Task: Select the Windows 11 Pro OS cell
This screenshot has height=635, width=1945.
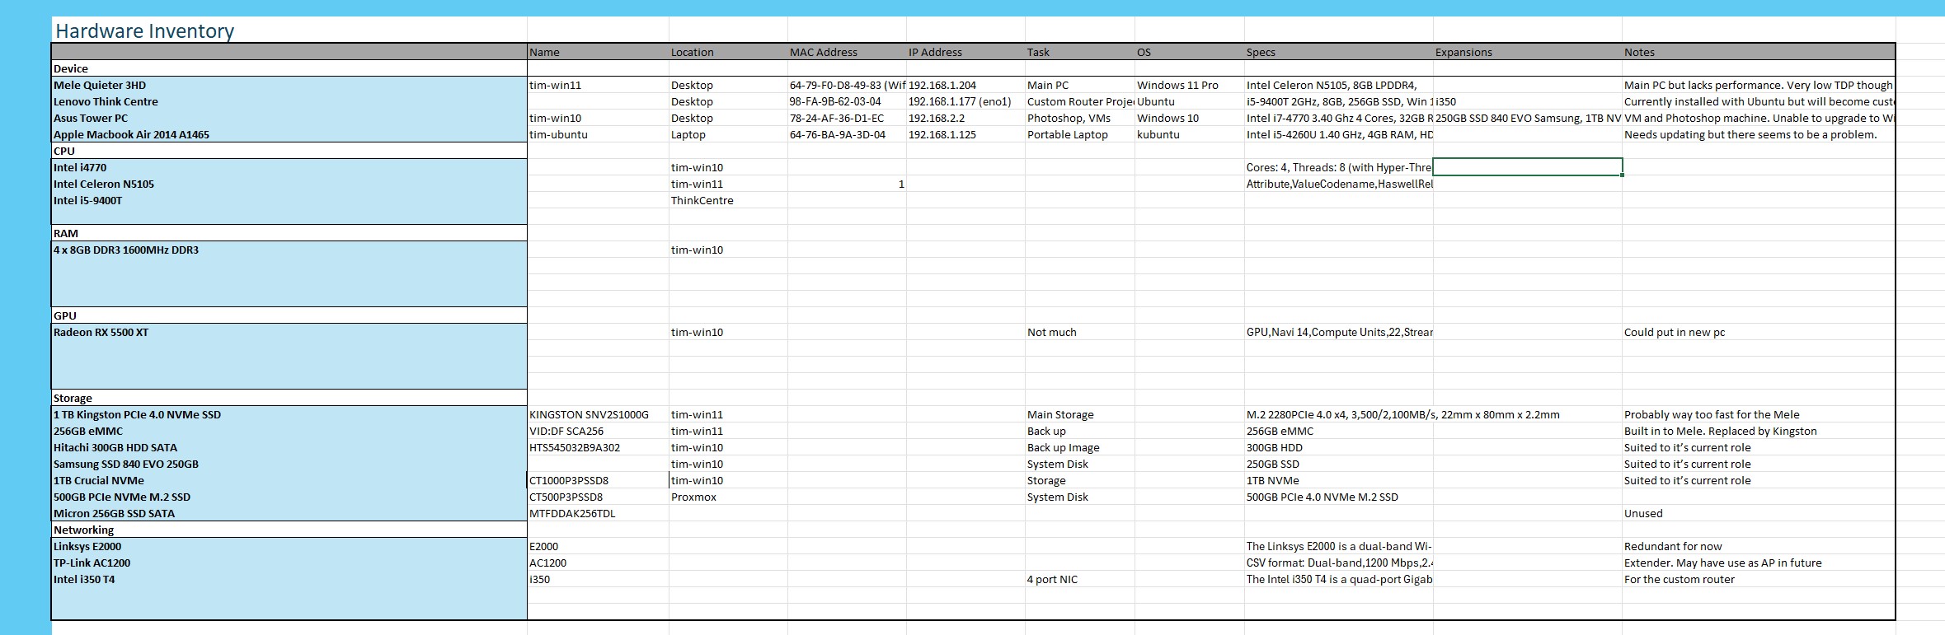Action: click(1177, 85)
